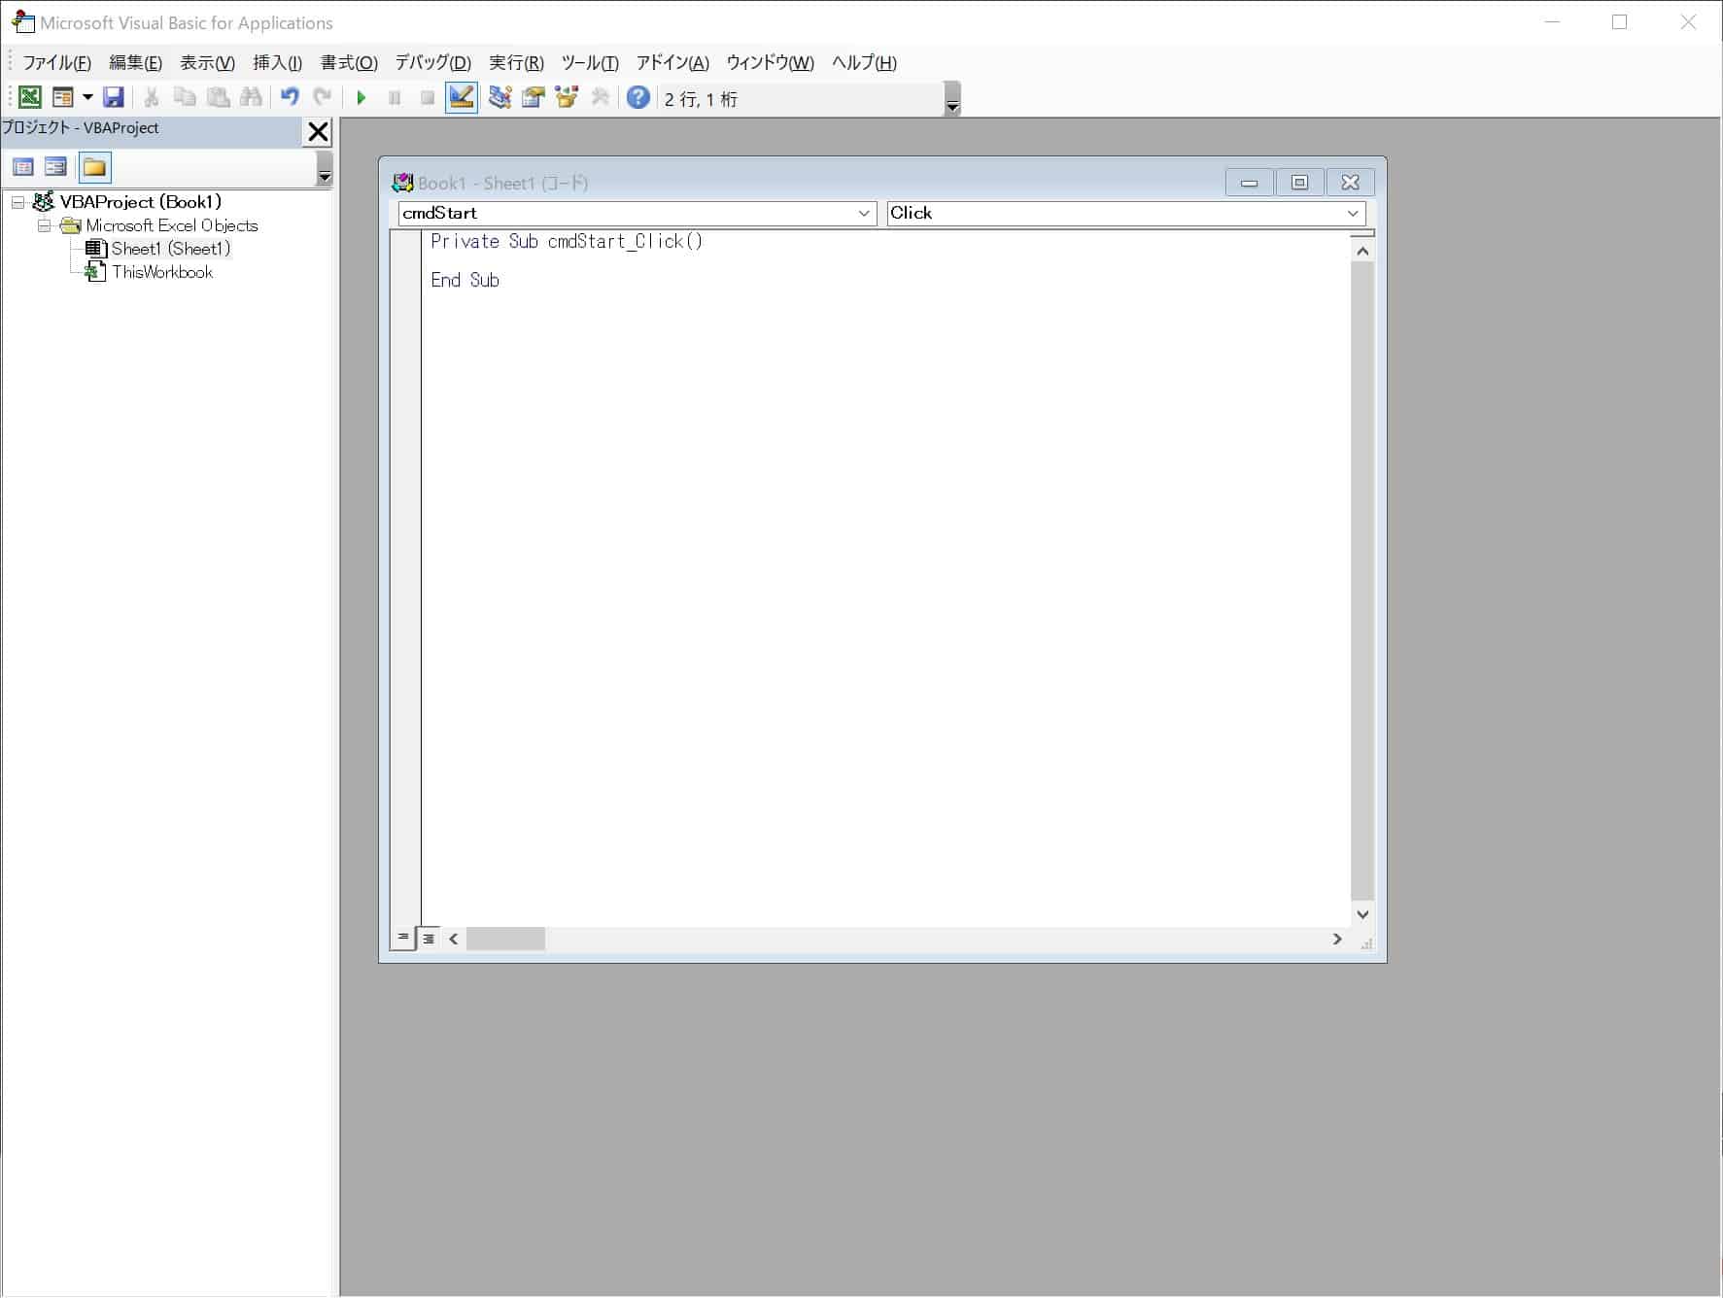Click the Insert UserForm toolbar icon

tap(63, 97)
